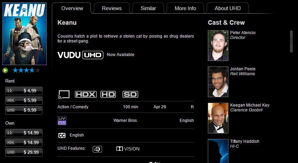Click the UltraViolet UV icon
This screenshot has width=298, height=163.
pyautogui.click(x=62, y=121)
